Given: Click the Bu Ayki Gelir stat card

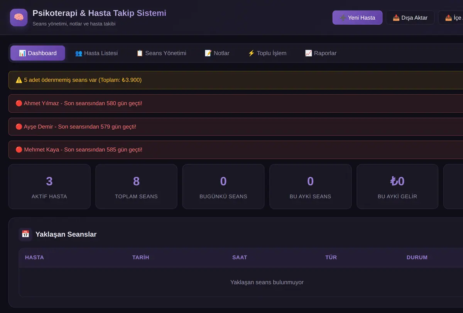Looking at the screenshot, I should [x=397, y=187].
